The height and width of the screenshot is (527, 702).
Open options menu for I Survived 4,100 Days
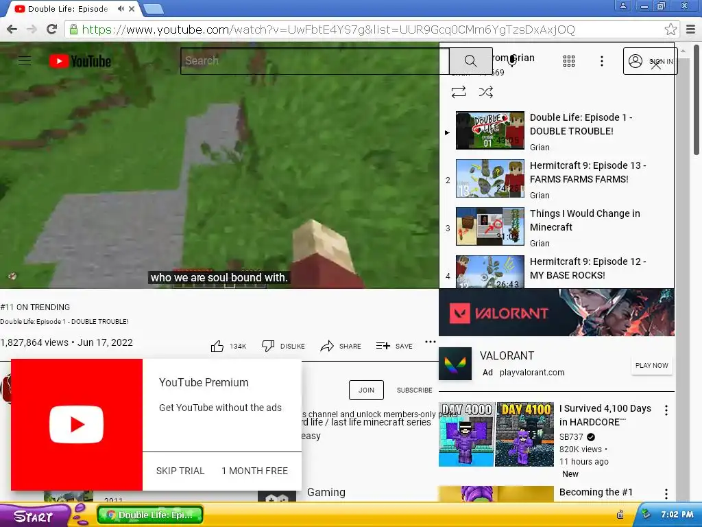pyautogui.click(x=666, y=410)
